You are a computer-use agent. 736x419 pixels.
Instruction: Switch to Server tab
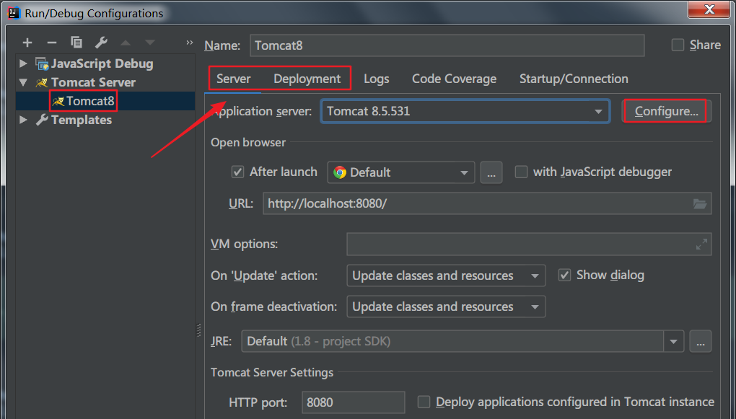point(233,79)
